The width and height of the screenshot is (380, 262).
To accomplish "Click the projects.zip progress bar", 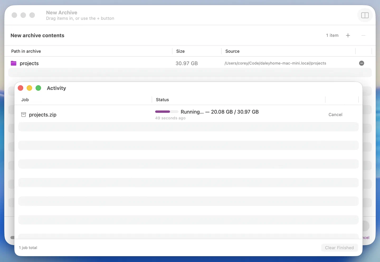I will point(167,112).
